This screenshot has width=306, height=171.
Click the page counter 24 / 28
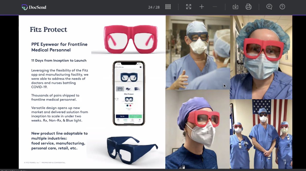[154, 7]
